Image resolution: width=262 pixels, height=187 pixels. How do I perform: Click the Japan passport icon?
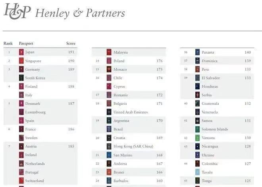point(21,52)
